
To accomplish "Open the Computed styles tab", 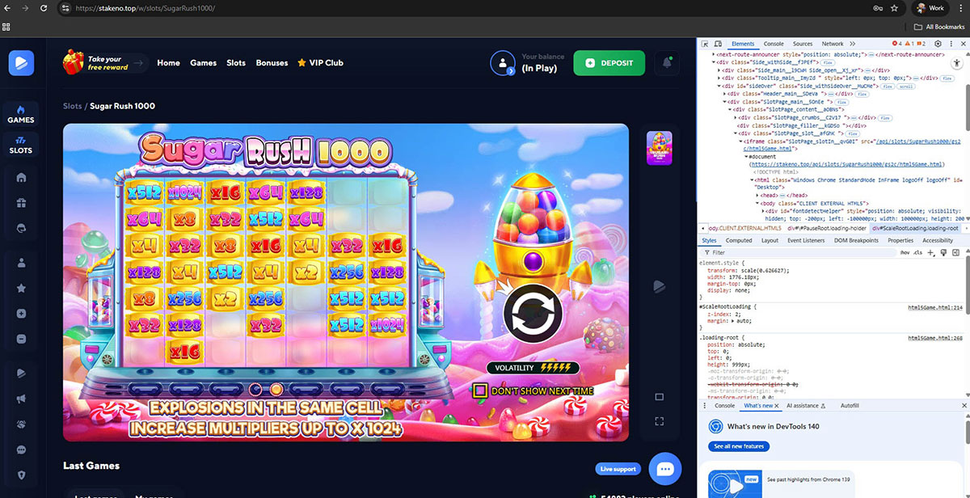I will click(x=738, y=240).
